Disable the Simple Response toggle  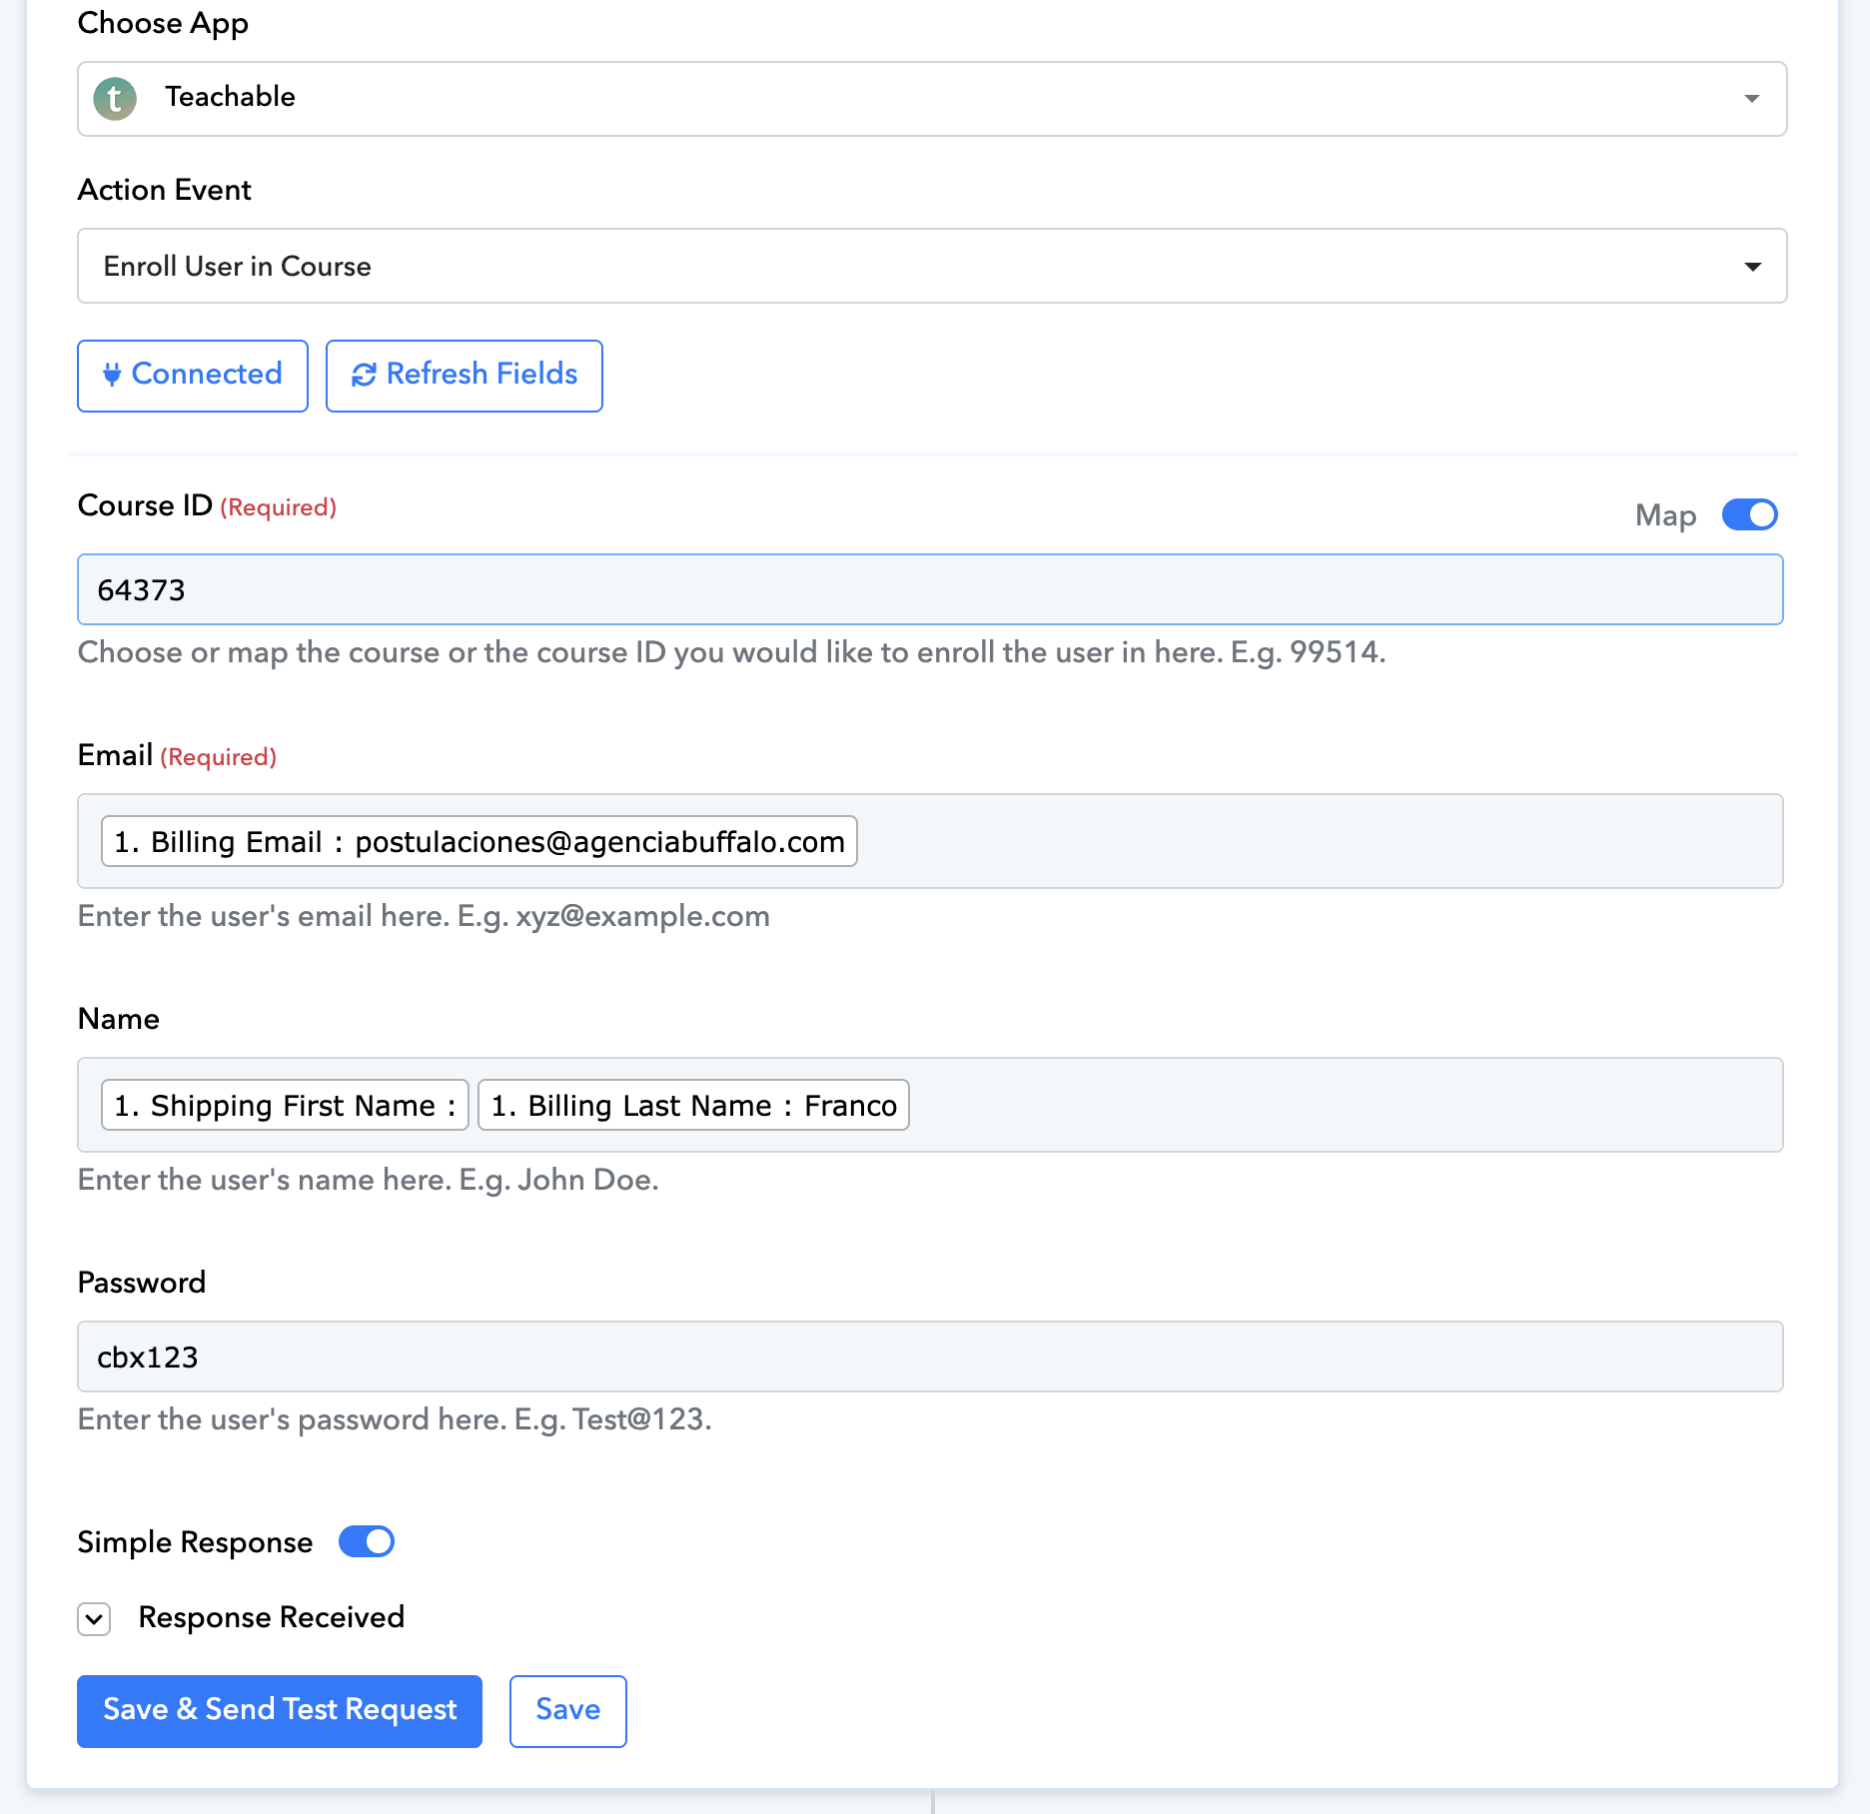pos(367,1541)
